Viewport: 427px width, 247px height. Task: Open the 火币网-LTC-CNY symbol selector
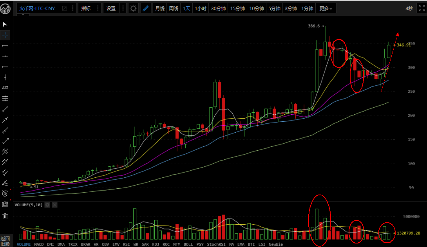pyautogui.click(x=37, y=9)
